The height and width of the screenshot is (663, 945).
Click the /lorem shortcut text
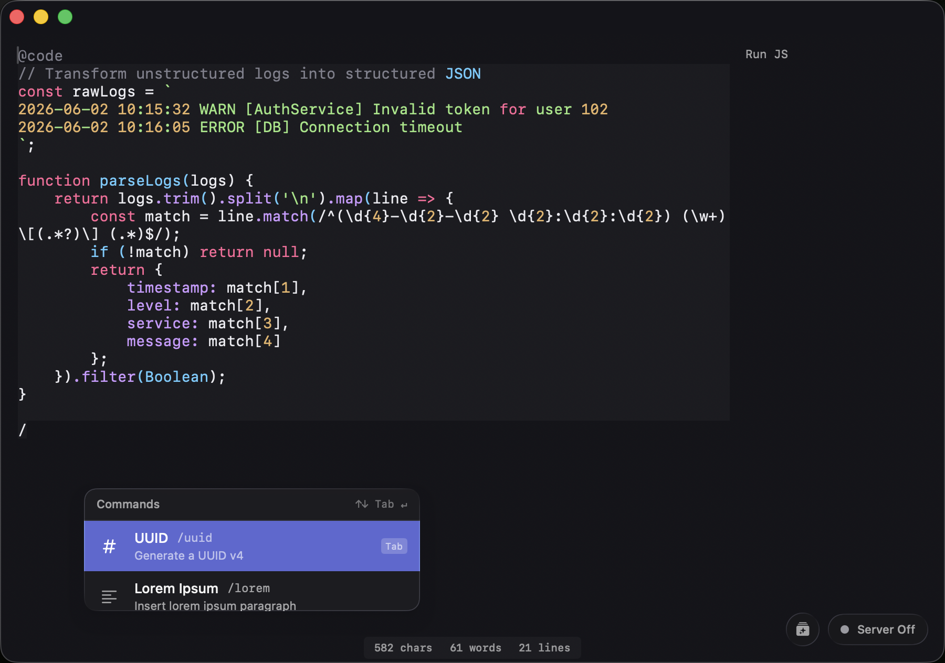click(x=249, y=588)
